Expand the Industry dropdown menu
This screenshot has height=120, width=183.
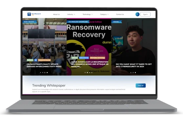pyautogui.click(x=71, y=14)
